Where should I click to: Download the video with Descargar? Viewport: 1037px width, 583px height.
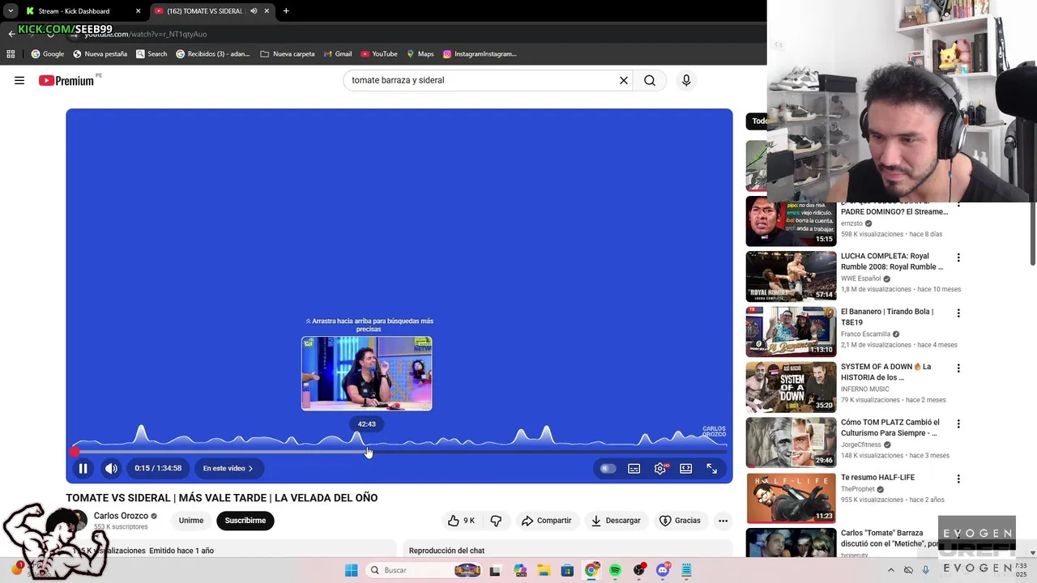[x=616, y=521]
